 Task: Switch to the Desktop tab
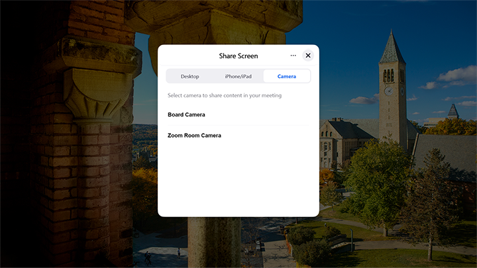190,76
